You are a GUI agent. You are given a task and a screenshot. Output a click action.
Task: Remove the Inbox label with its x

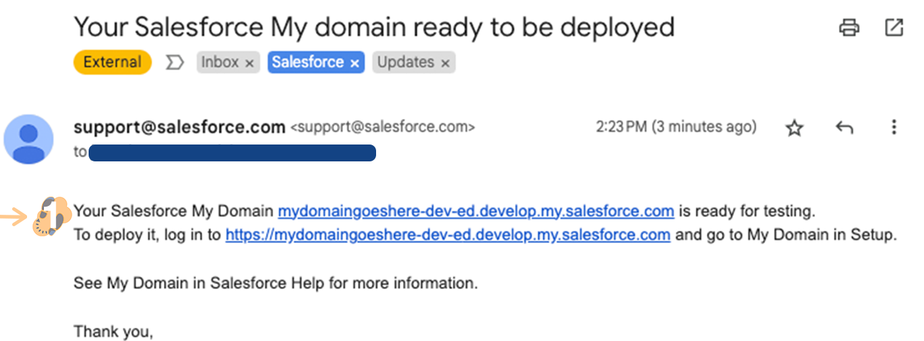pos(249,63)
